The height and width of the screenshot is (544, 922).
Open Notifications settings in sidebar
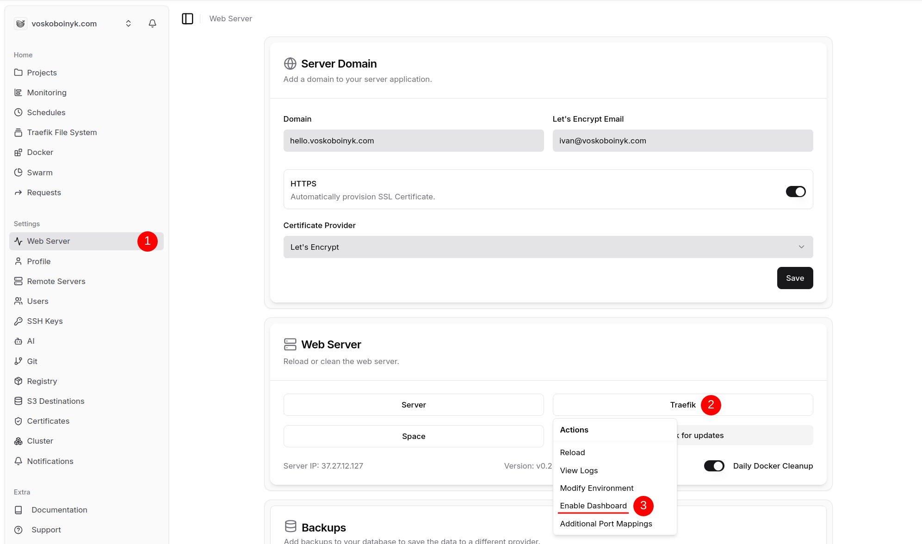86,461
